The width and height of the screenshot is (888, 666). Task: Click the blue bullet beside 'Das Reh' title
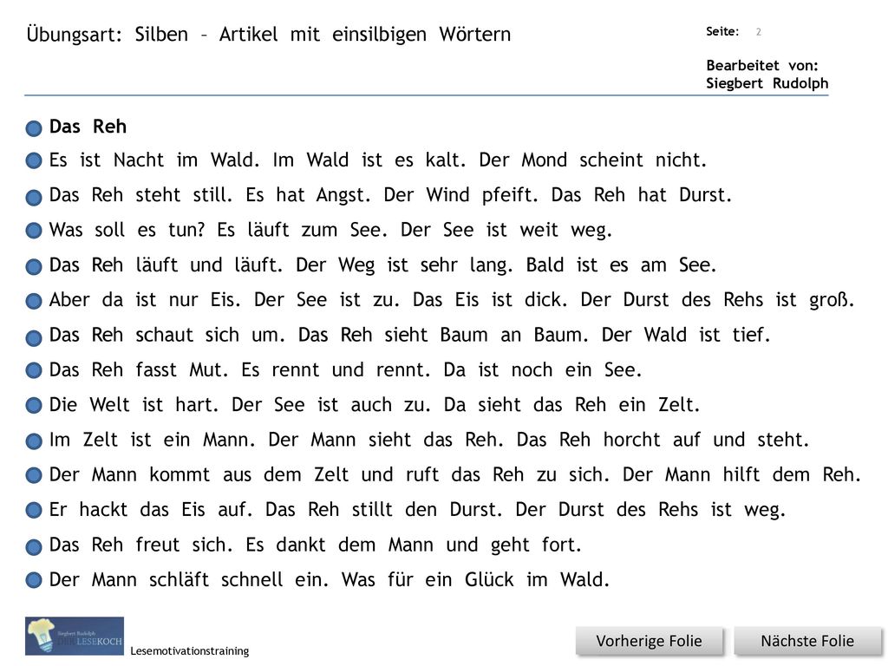[34, 128]
